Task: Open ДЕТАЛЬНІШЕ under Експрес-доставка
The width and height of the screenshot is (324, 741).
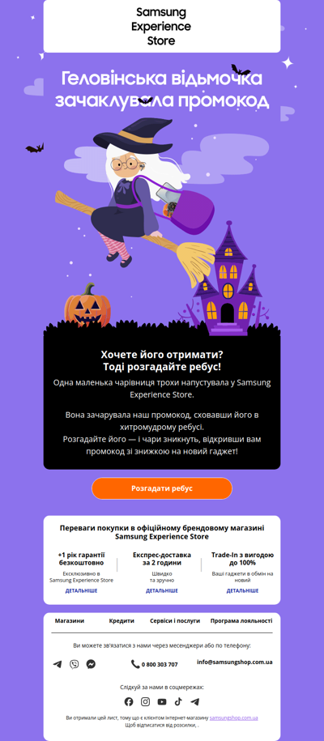Action: click(162, 590)
